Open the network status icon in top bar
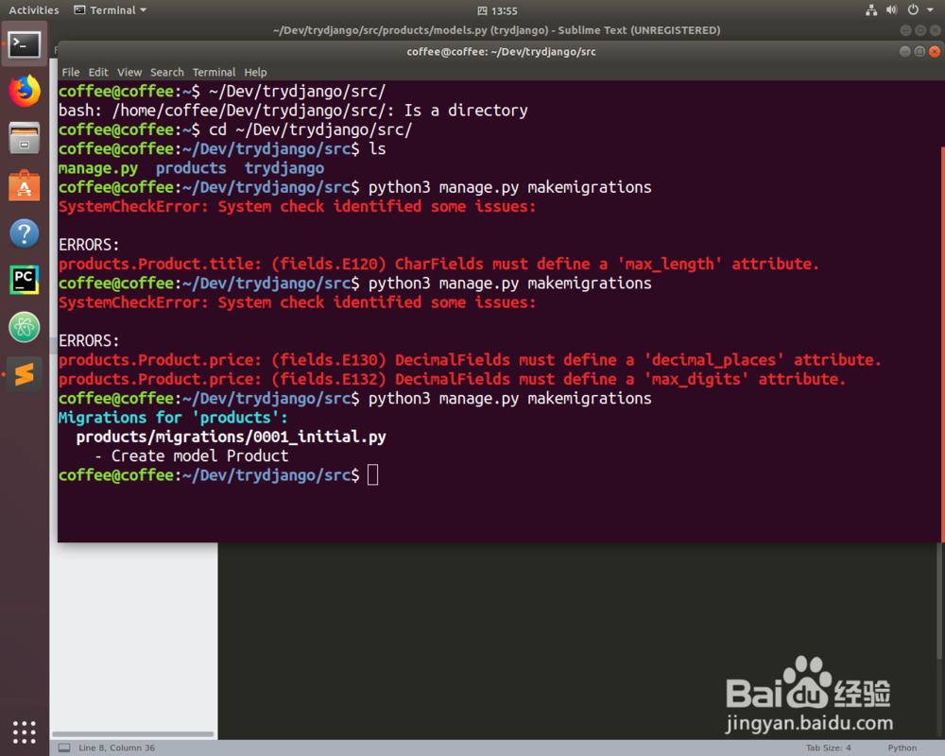 871,10
